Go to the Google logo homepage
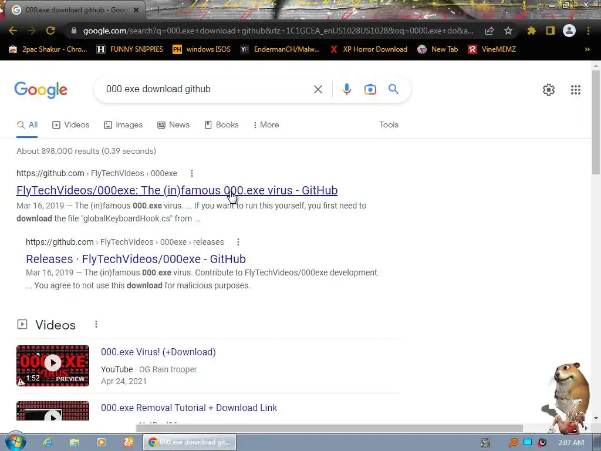The height and width of the screenshot is (451, 601). pos(41,90)
